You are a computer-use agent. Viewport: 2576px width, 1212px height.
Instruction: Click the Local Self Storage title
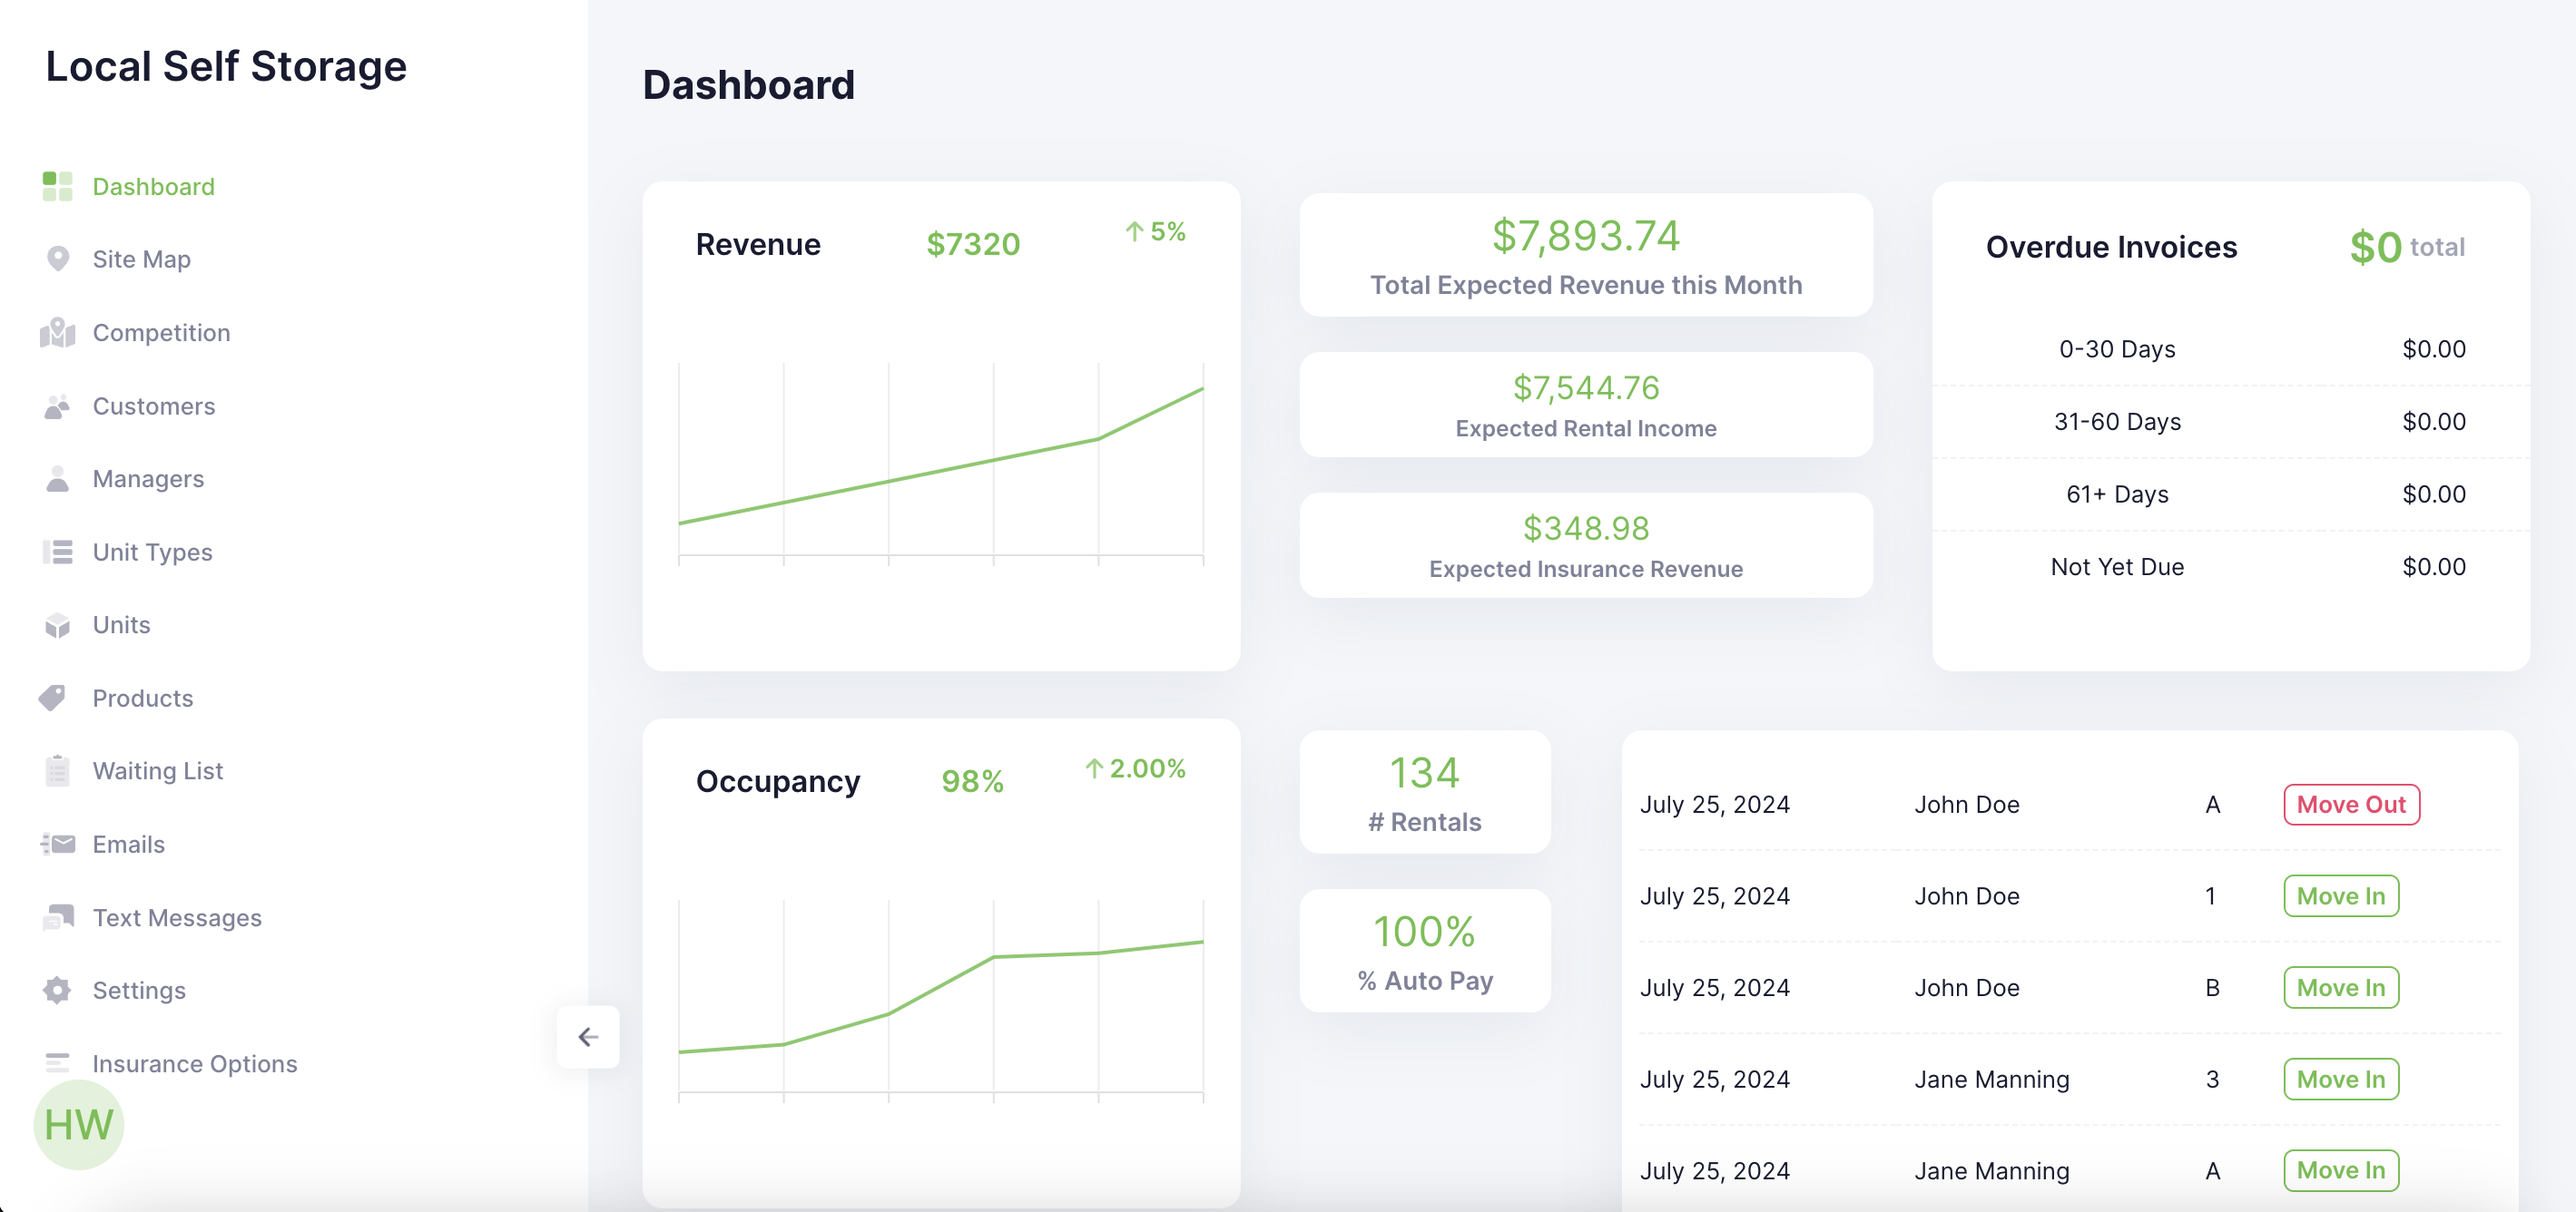coord(226,66)
